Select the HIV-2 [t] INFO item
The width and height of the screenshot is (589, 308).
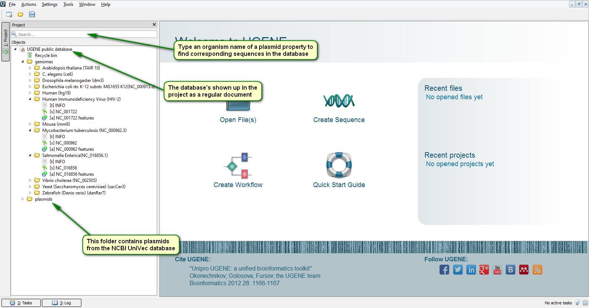pyautogui.click(x=57, y=105)
